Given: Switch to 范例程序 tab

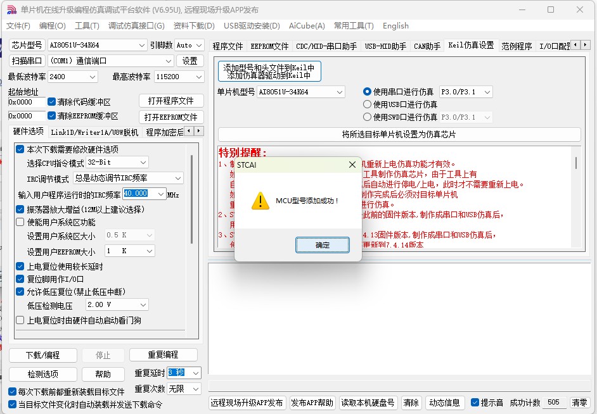Looking at the screenshot, I should 517,46.
